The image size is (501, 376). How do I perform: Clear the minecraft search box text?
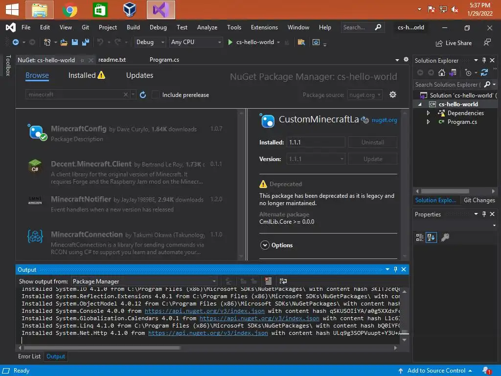(x=126, y=94)
